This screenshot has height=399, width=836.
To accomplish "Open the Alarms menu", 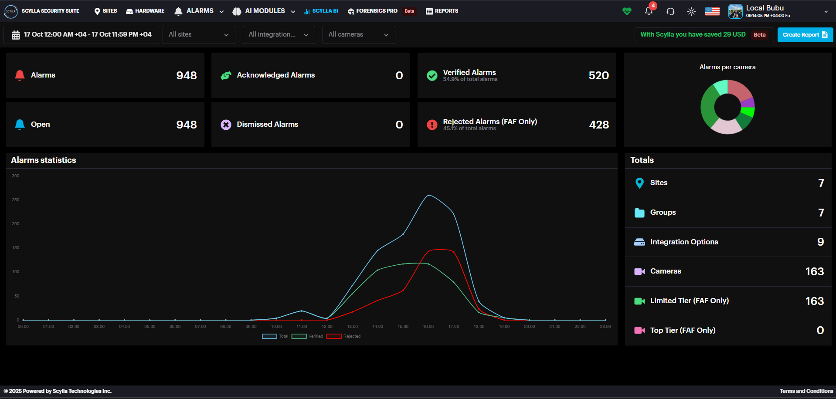I will (199, 11).
